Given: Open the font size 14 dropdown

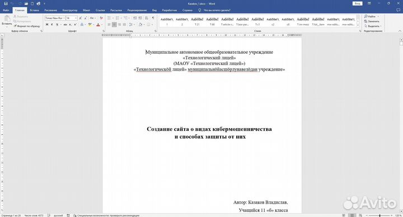Looking at the screenshot, I should [x=76, y=18].
